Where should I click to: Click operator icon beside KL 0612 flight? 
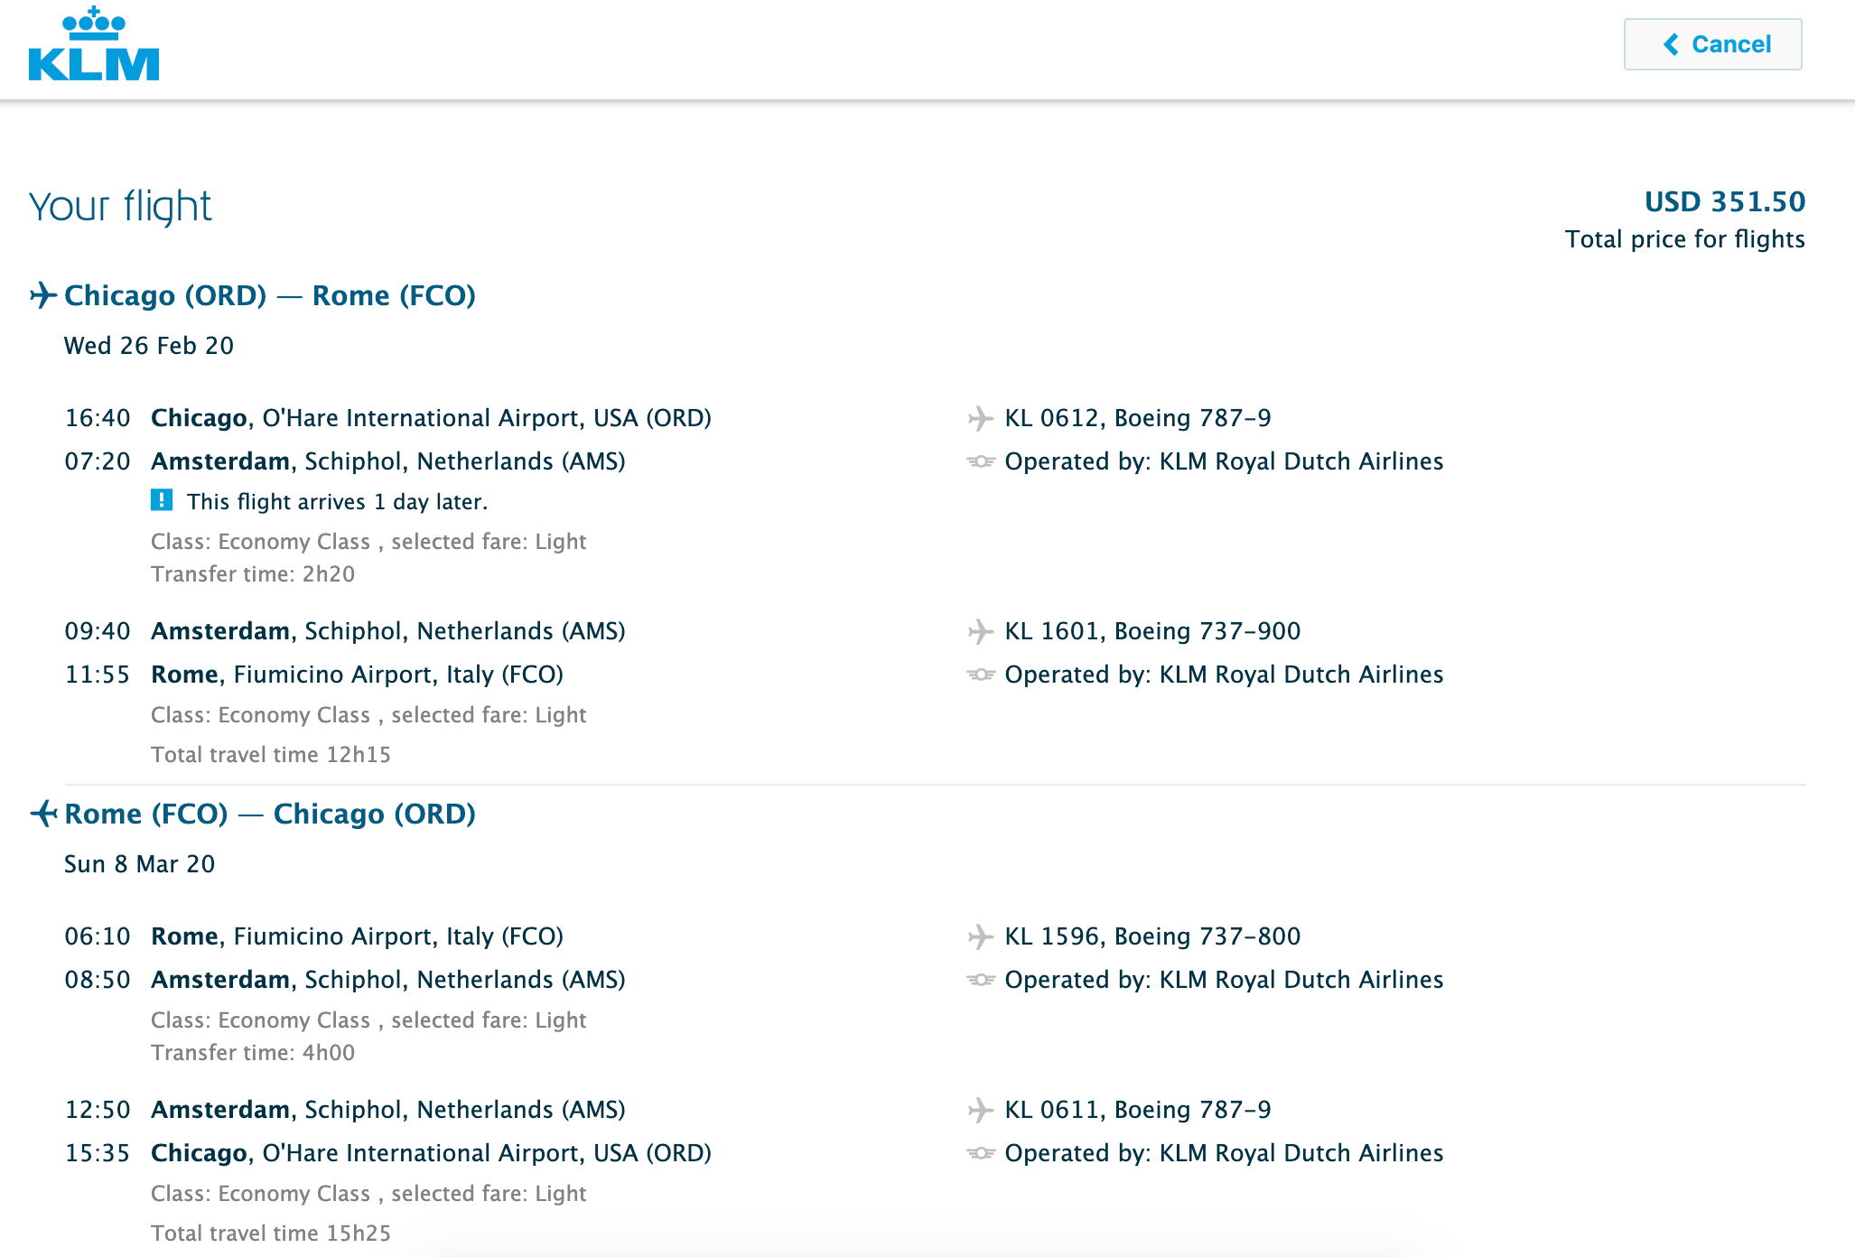click(980, 461)
